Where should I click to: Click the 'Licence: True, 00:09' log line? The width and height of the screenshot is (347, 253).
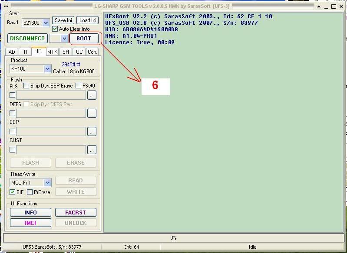pyautogui.click(x=140, y=42)
